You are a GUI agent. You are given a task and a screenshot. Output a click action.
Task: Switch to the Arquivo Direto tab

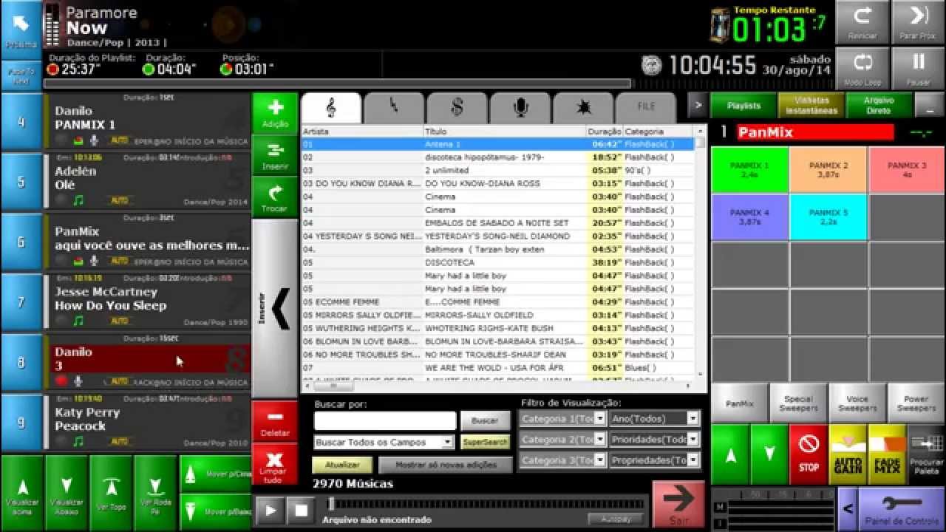tap(879, 106)
